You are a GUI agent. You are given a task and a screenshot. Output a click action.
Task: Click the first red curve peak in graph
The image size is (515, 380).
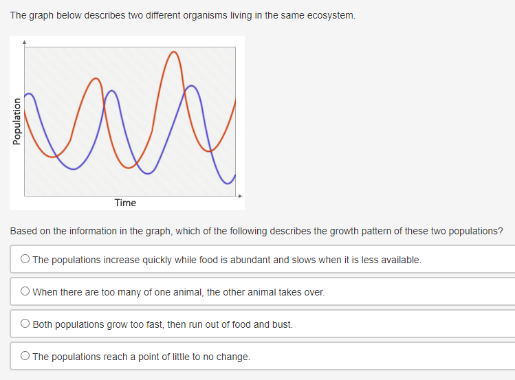96,78
